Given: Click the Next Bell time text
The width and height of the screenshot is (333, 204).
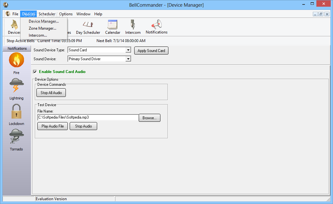Looking at the screenshot, I should (121, 41).
